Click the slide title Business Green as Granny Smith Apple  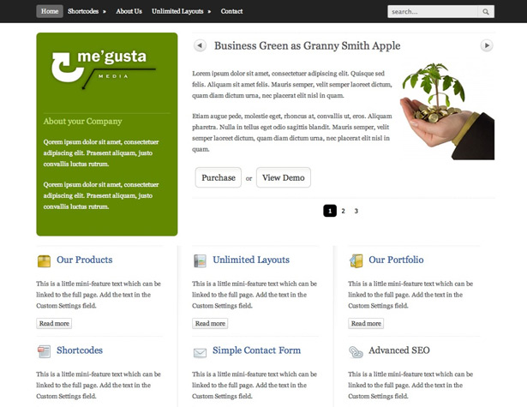tap(307, 45)
